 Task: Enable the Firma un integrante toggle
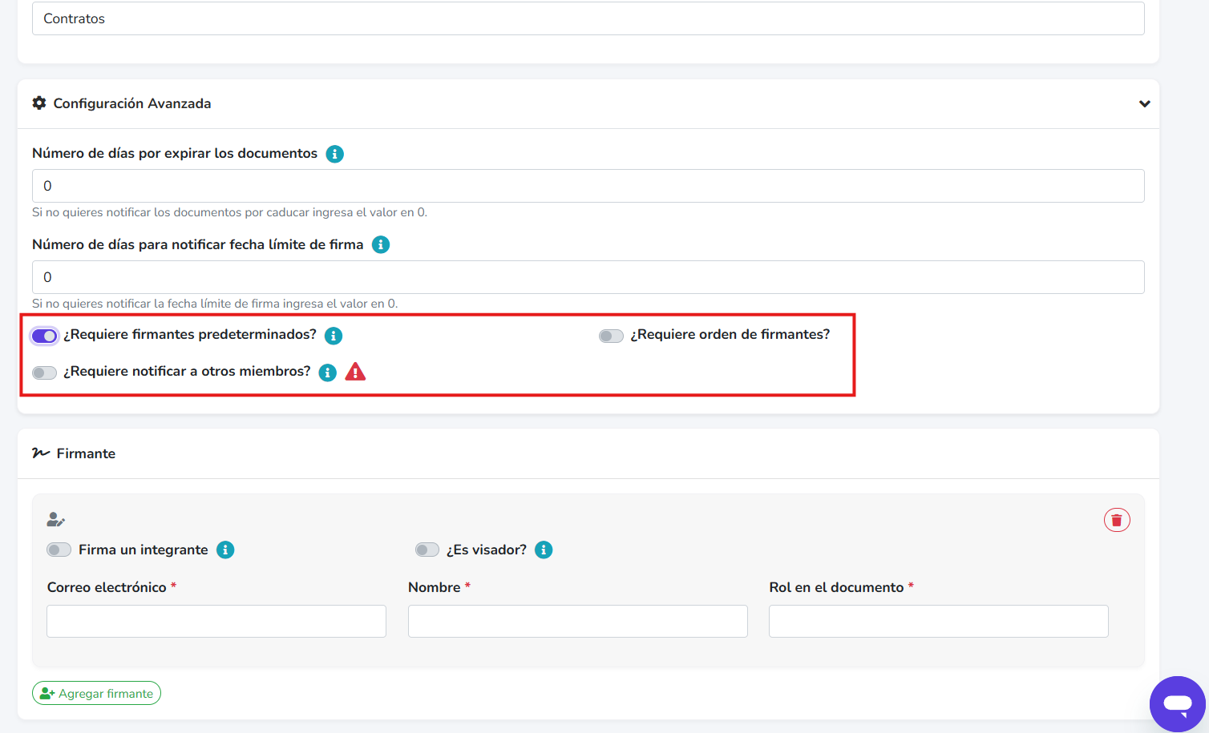[59, 550]
